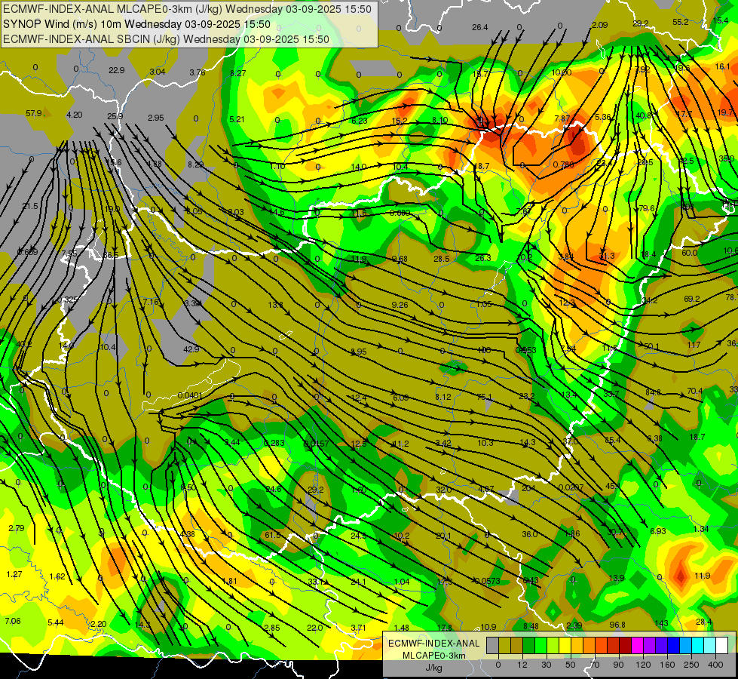Image resolution: width=738 pixels, height=679 pixels.
Task: Click the map value '28.4'
Action: 703,622
